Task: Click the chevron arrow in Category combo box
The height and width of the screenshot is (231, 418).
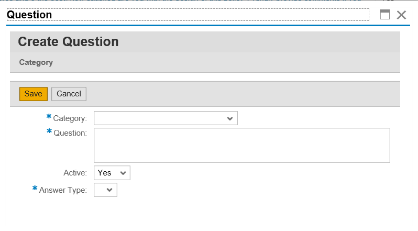Action: point(230,118)
